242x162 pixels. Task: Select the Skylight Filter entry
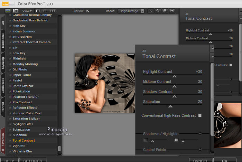point(23,124)
